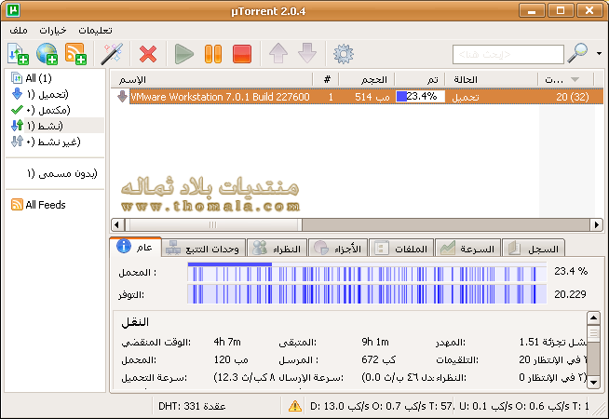Screen dimensions: 609x419
Task: Click the التوفر availability bar
Action: tap(367, 294)
